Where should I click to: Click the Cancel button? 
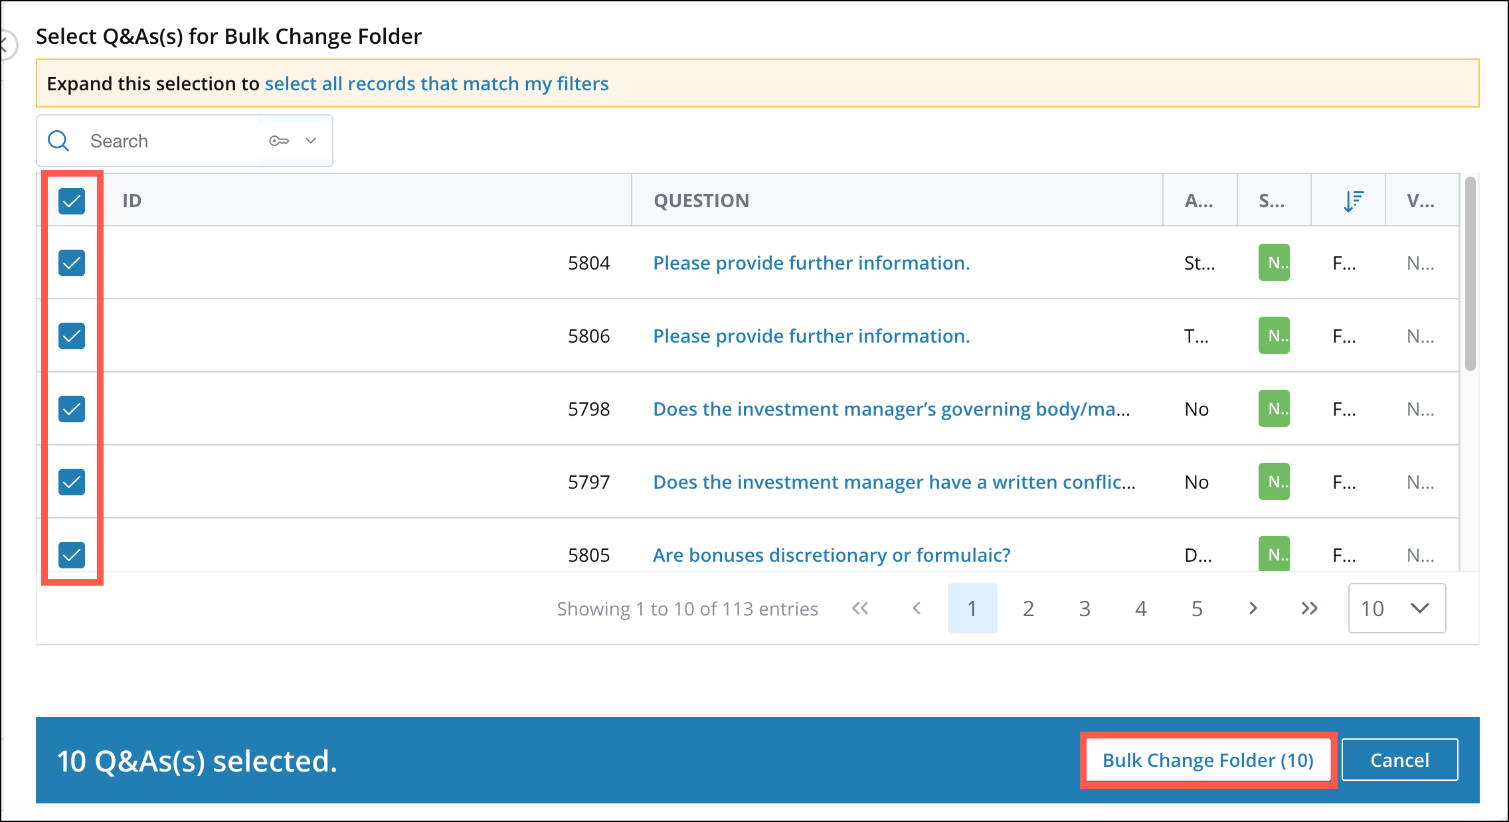tap(1400, 760)
